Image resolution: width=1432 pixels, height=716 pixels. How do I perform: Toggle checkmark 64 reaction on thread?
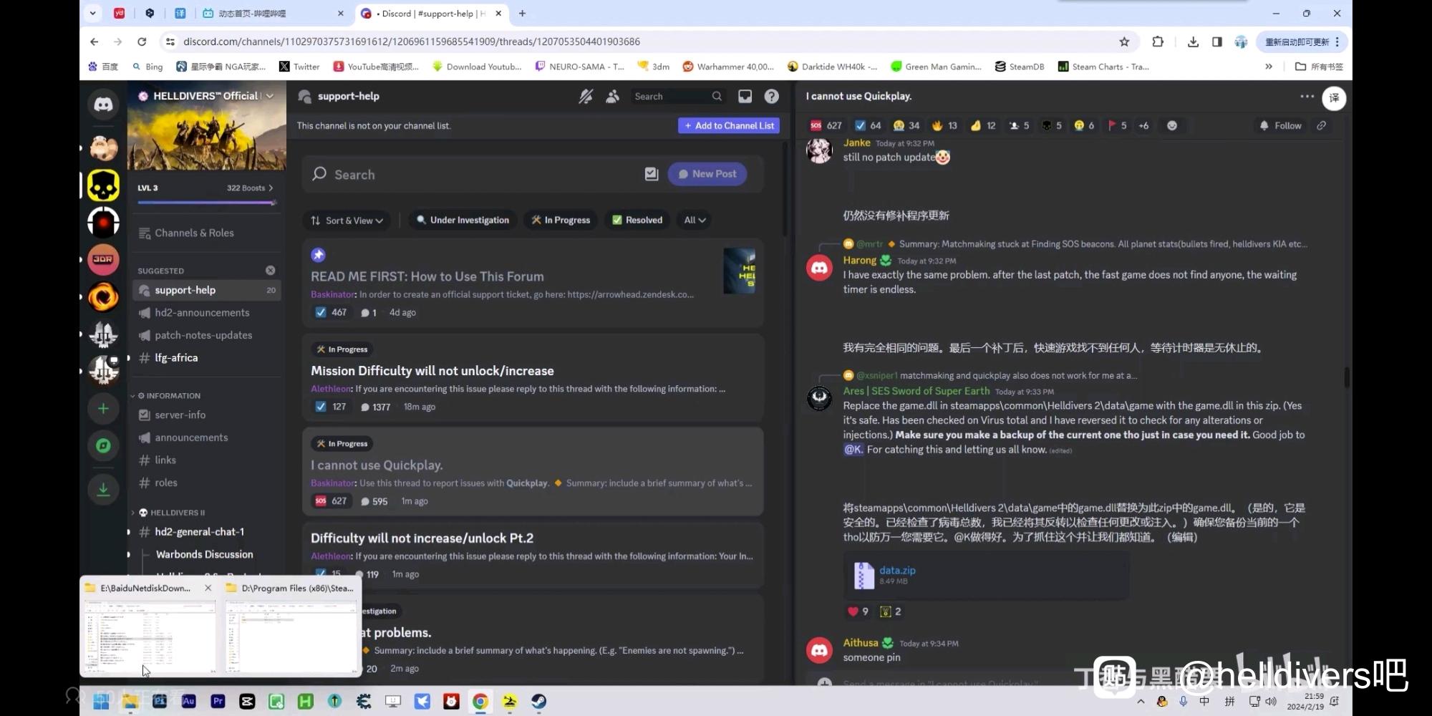(x=868, y=125)
